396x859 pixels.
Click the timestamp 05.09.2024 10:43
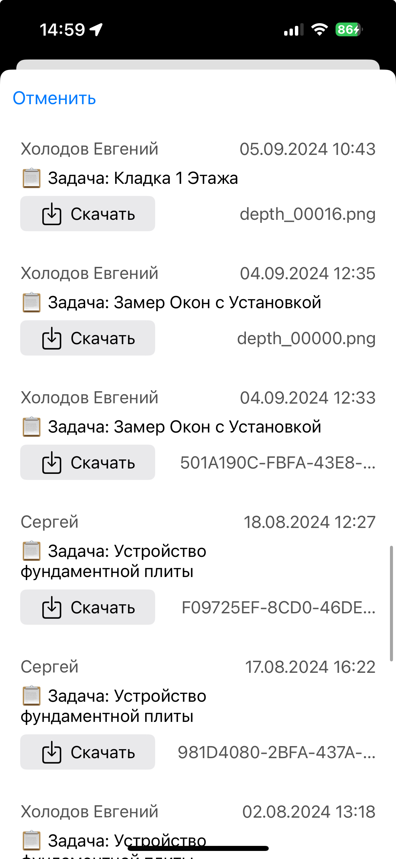[x=308, y=149]
